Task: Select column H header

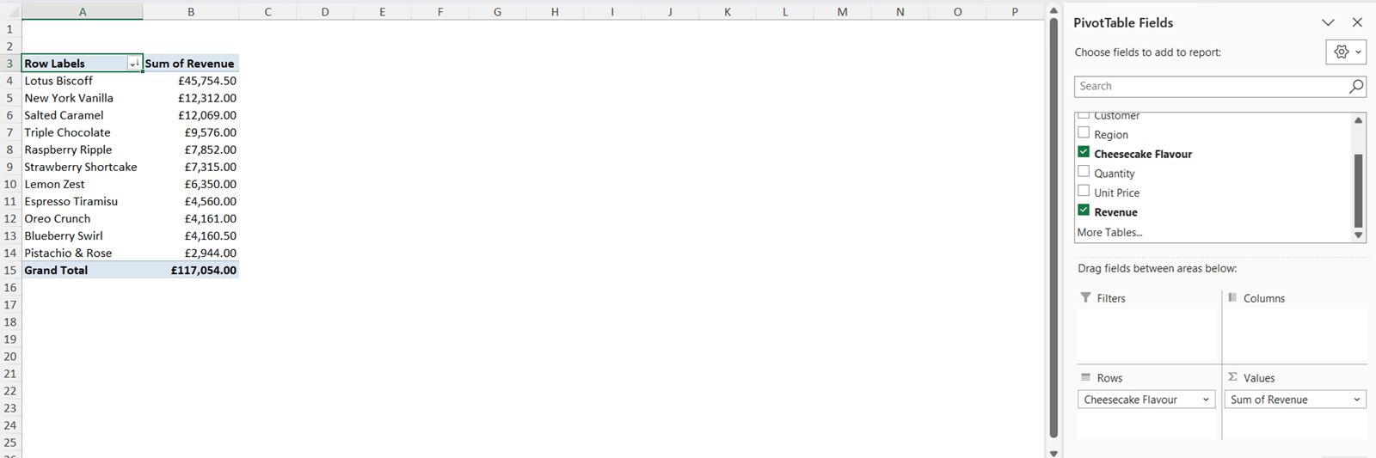Action: (555, 12)
